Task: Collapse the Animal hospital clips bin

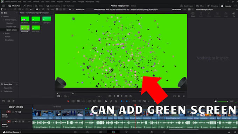Action: (3, 20)
